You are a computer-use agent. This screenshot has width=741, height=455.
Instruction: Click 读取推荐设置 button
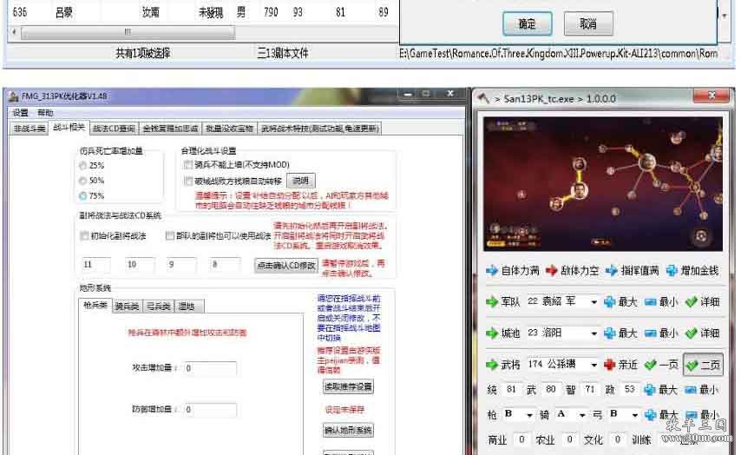[x=348, y=387]
